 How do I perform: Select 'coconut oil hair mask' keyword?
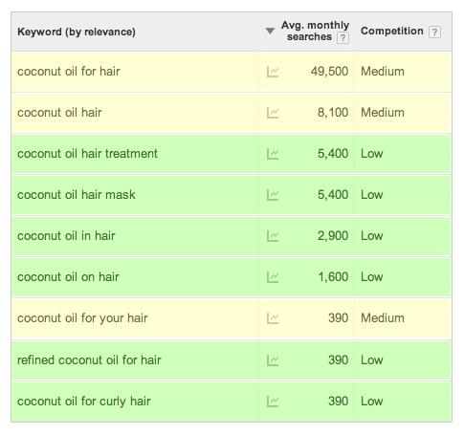coord(77,195)
